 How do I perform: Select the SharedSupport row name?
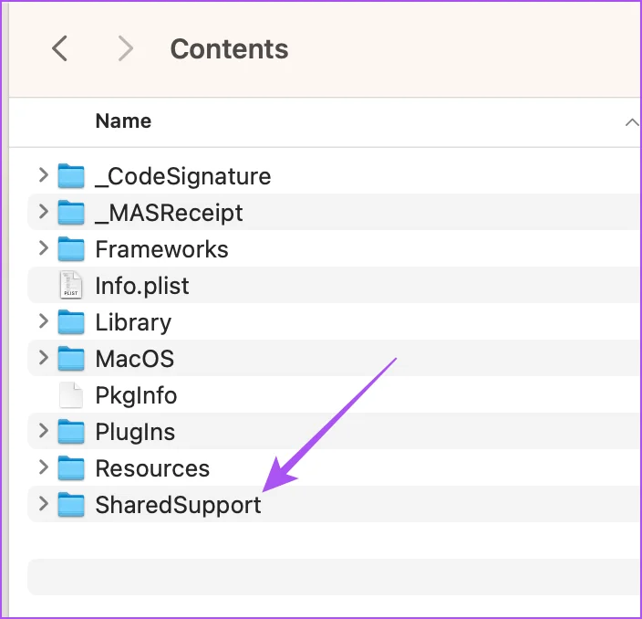pos(178,506)
